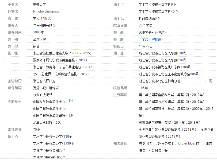Click address 浙江省宁波市江北区风华路616号
Image resolution: width=217 pixels, height=160 pixels.
tap(162, 60)
